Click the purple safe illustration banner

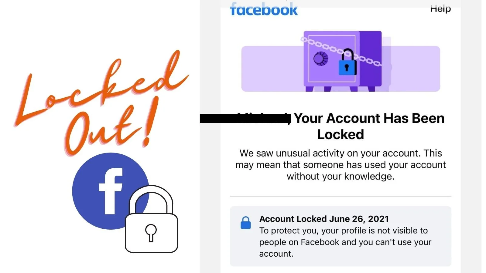[x=341, y=61]
